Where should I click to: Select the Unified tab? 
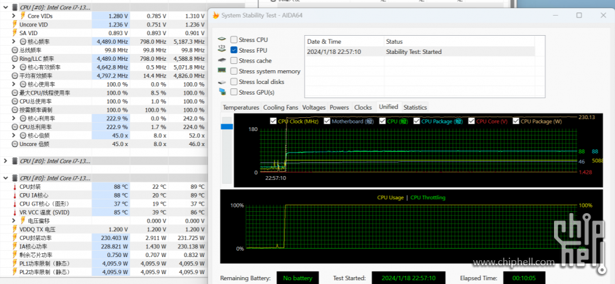[x=388, y=107]
